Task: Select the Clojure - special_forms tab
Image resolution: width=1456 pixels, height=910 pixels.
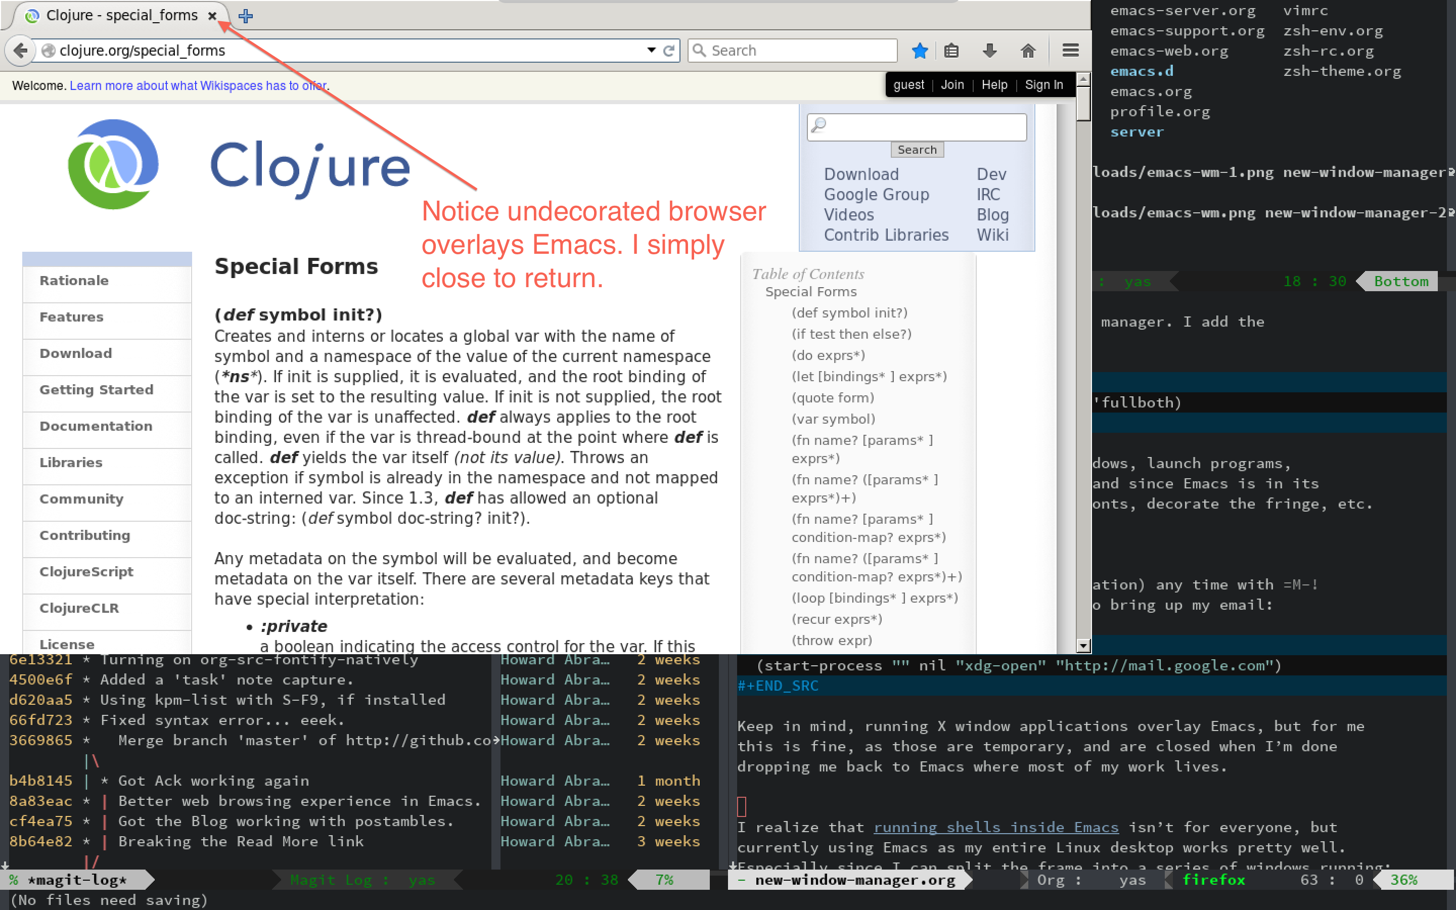Action: pyautogui.click(x=120, y=16)
